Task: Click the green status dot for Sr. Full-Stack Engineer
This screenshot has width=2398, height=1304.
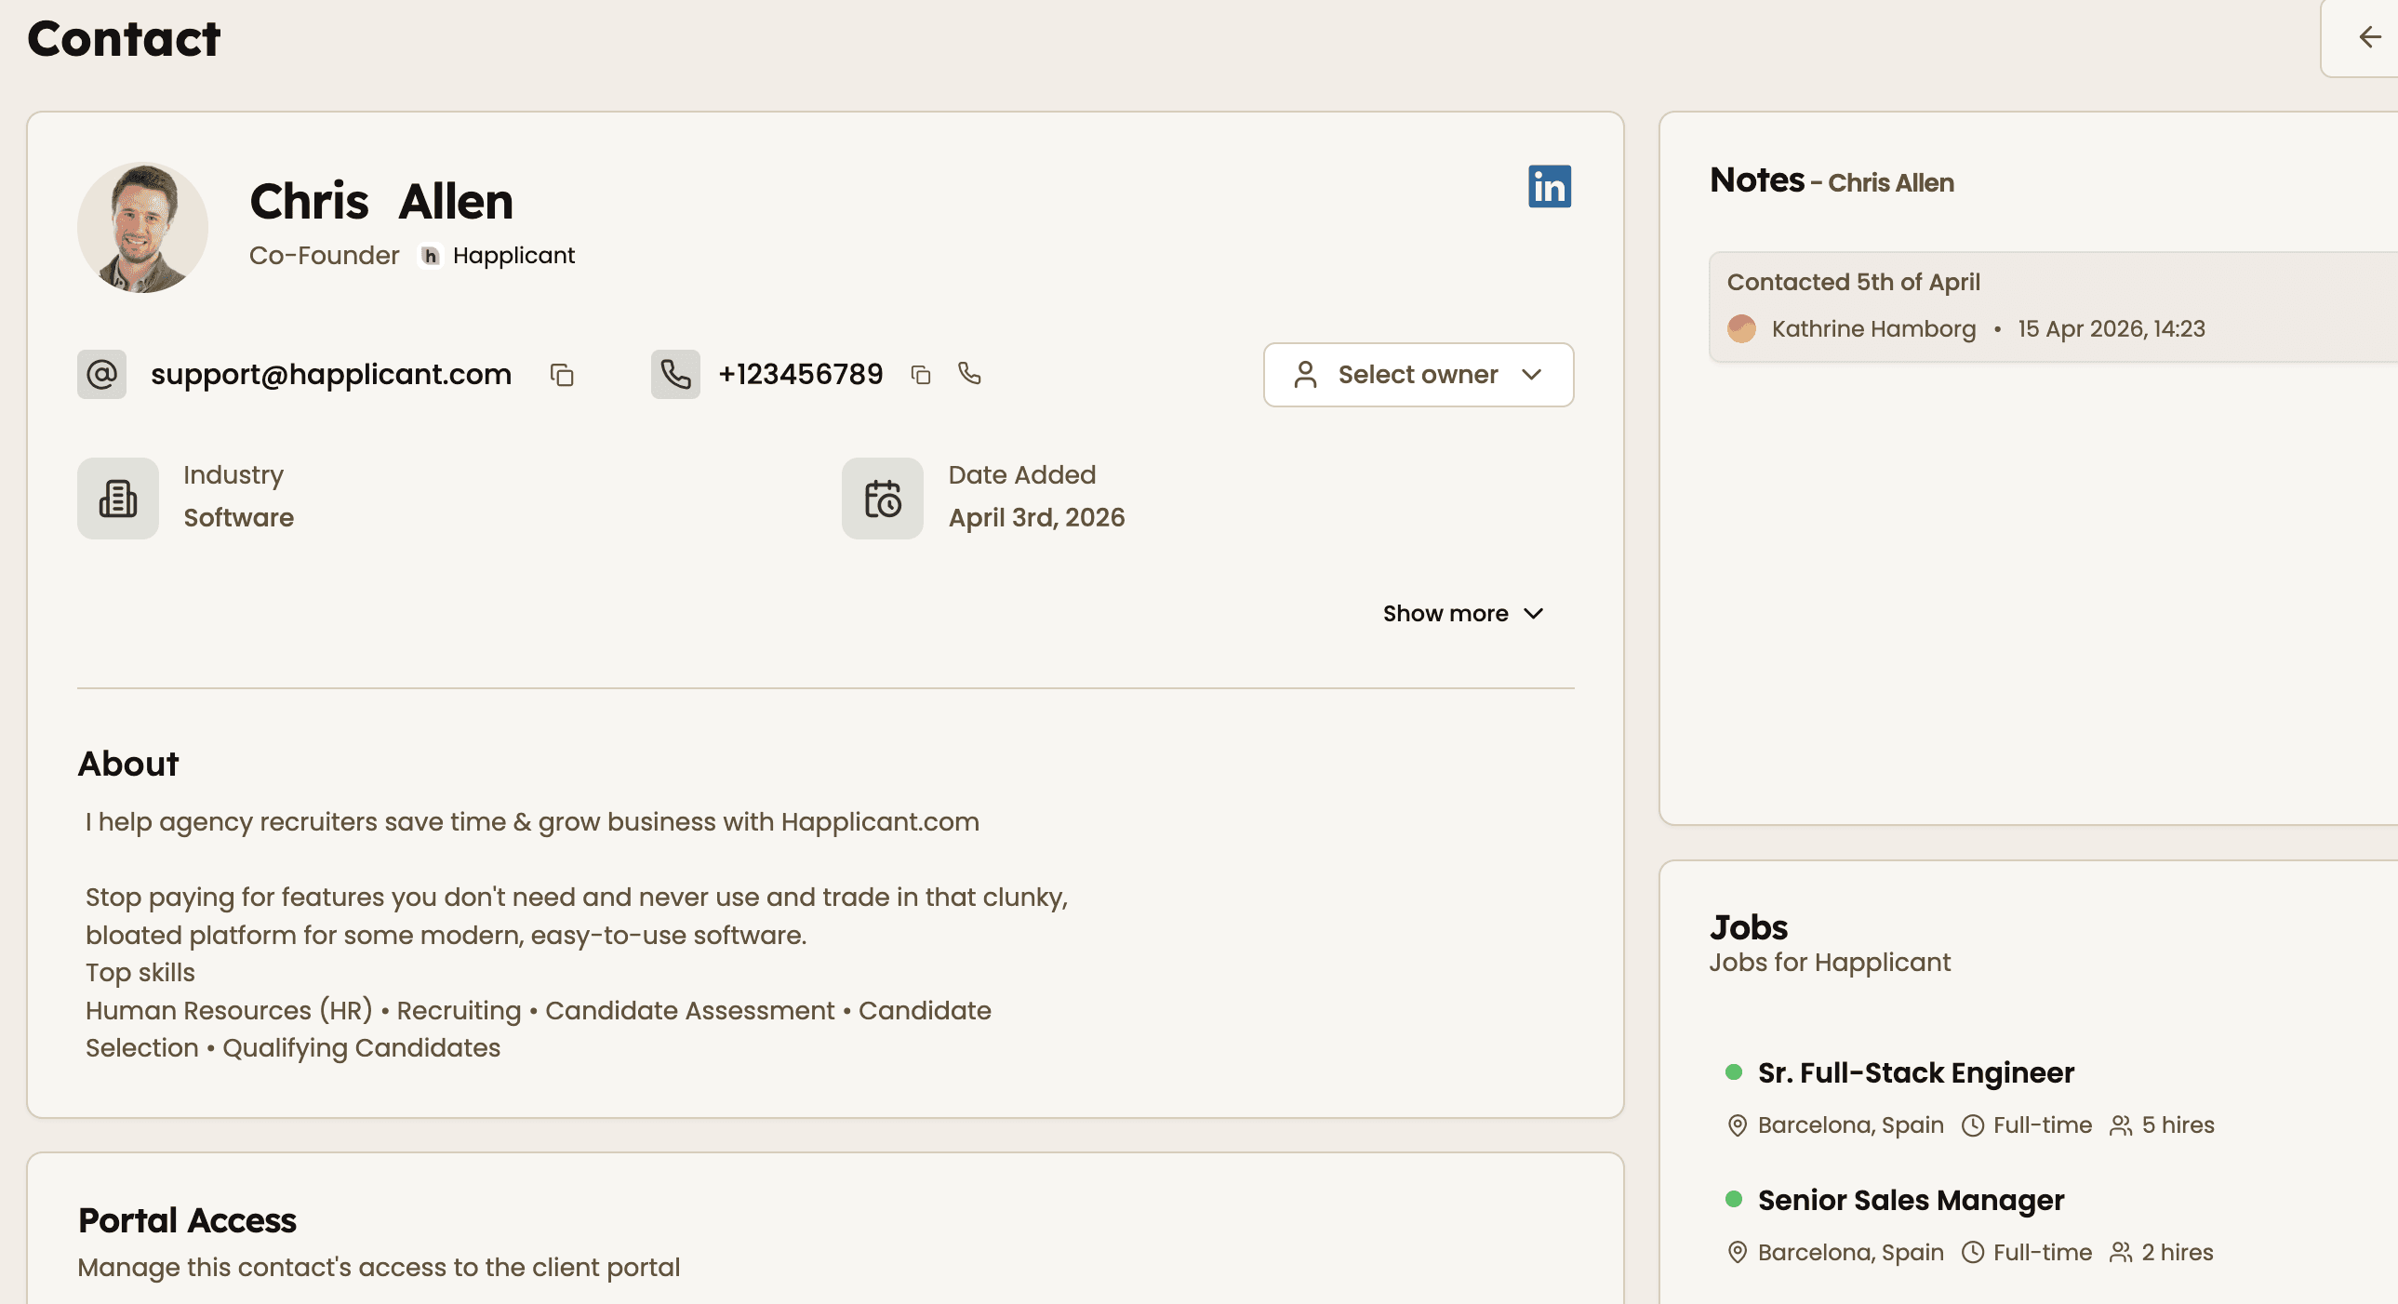Action: (1733, 1072)
